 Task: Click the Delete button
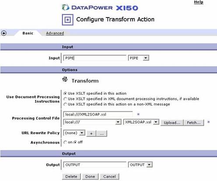point(71,177)
